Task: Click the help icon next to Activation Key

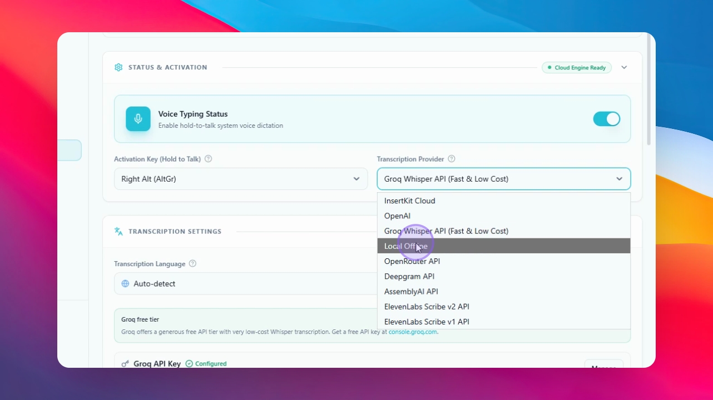Action: (x=209, y=159)
